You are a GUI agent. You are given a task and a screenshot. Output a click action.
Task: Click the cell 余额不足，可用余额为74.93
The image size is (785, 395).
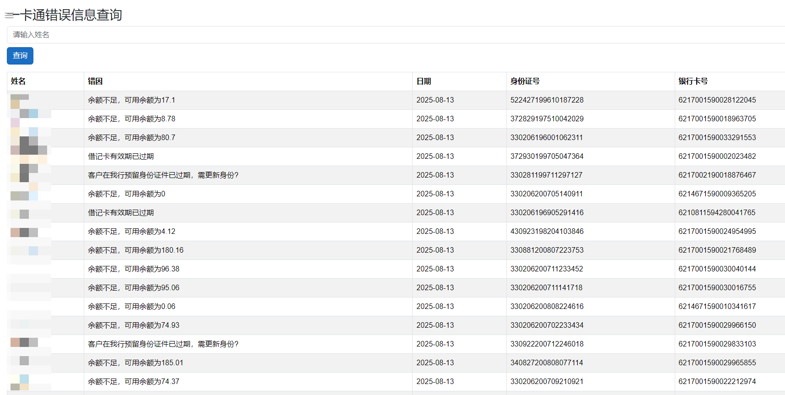[x=134, y=325]
